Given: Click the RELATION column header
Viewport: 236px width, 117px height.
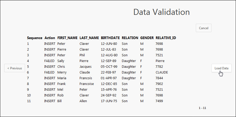Looking at the screenshot, I should tap(130, 38).
